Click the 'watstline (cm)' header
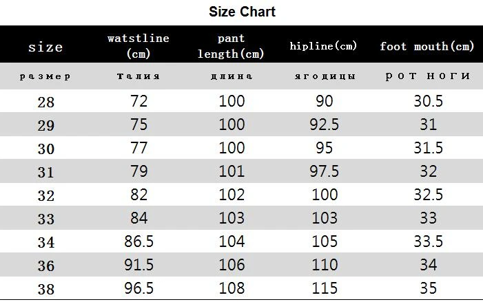The width and height of the screenshot is (483, 302). pos(138,46)
